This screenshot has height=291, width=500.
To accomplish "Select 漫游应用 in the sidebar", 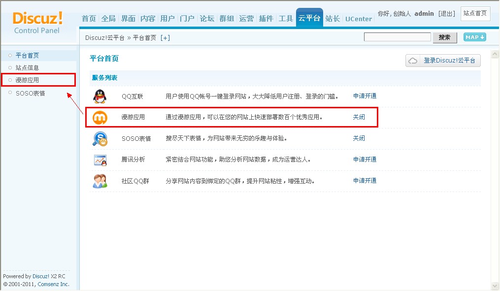I will tap(27, 80).
